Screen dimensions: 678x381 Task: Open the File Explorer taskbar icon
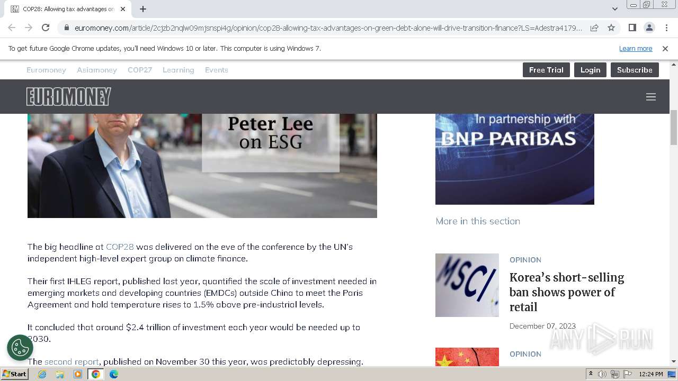coord(60,374)
